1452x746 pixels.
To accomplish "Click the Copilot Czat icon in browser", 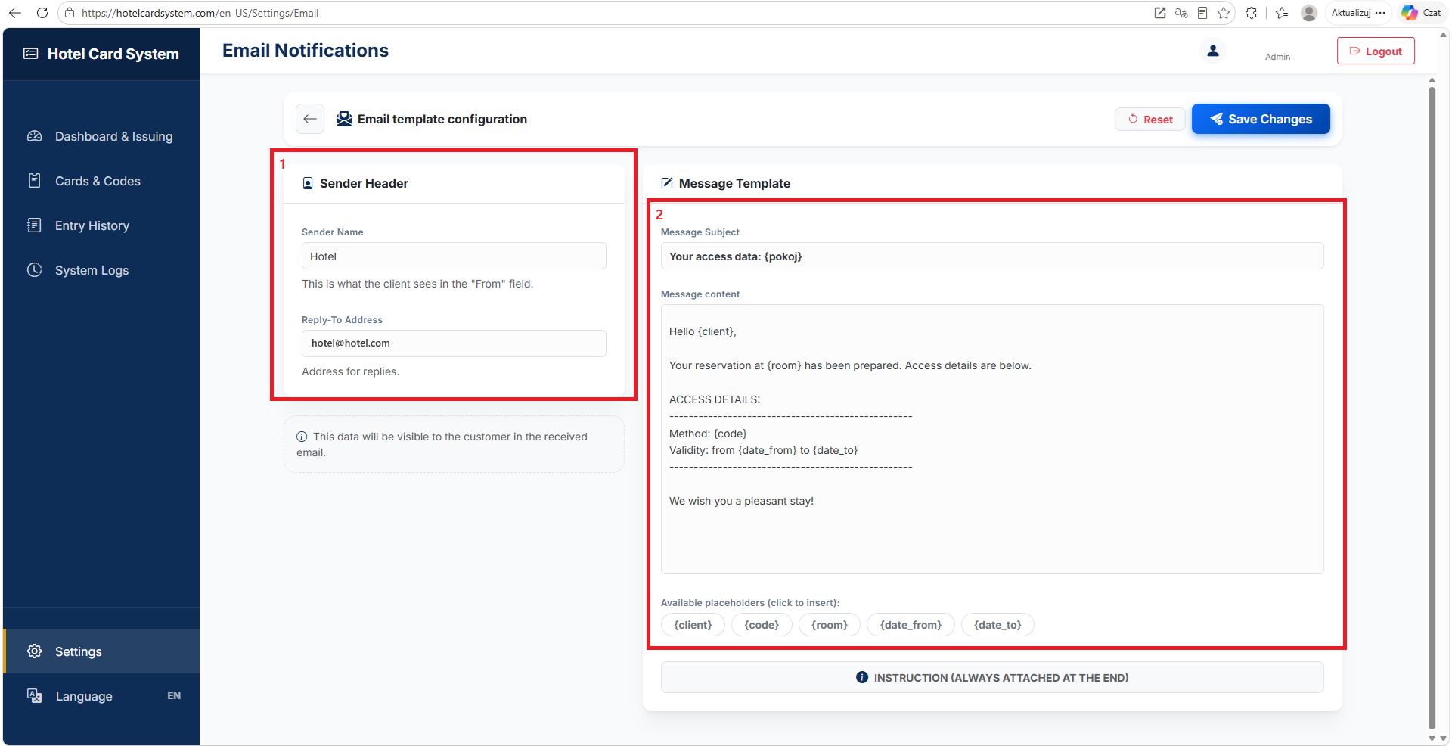I will [1410, 13].
